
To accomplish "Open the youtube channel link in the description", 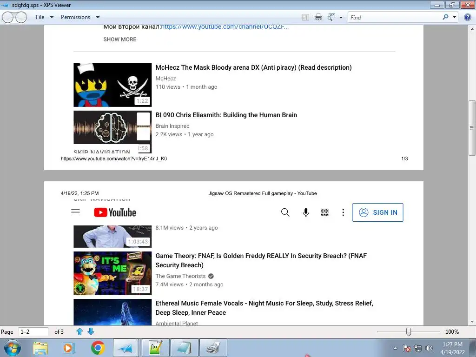I will (225, 27).
